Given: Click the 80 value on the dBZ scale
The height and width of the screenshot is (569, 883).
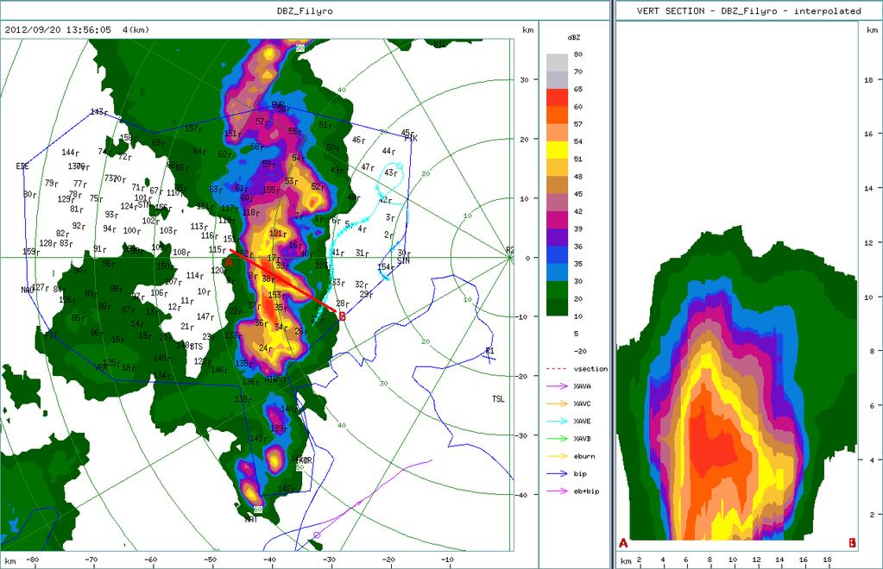Looking at the screenshot, I should [x=577, y=54].
